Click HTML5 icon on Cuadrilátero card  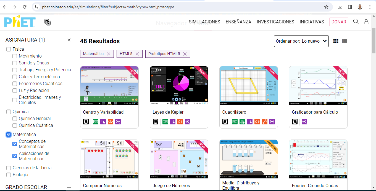[x=225, y=121]
